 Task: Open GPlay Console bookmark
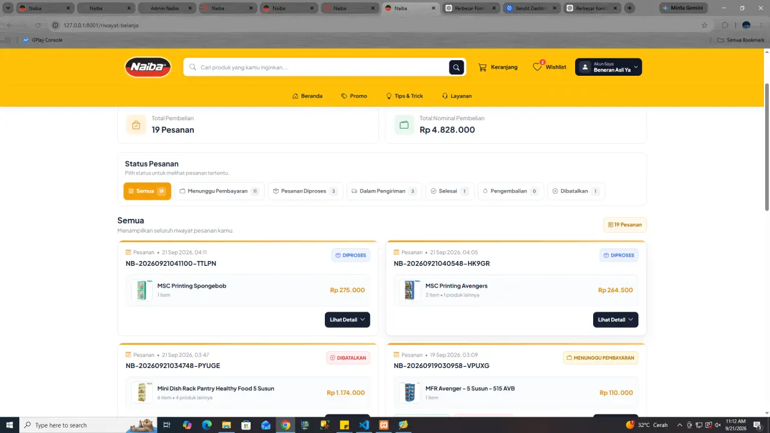point(42,40)
